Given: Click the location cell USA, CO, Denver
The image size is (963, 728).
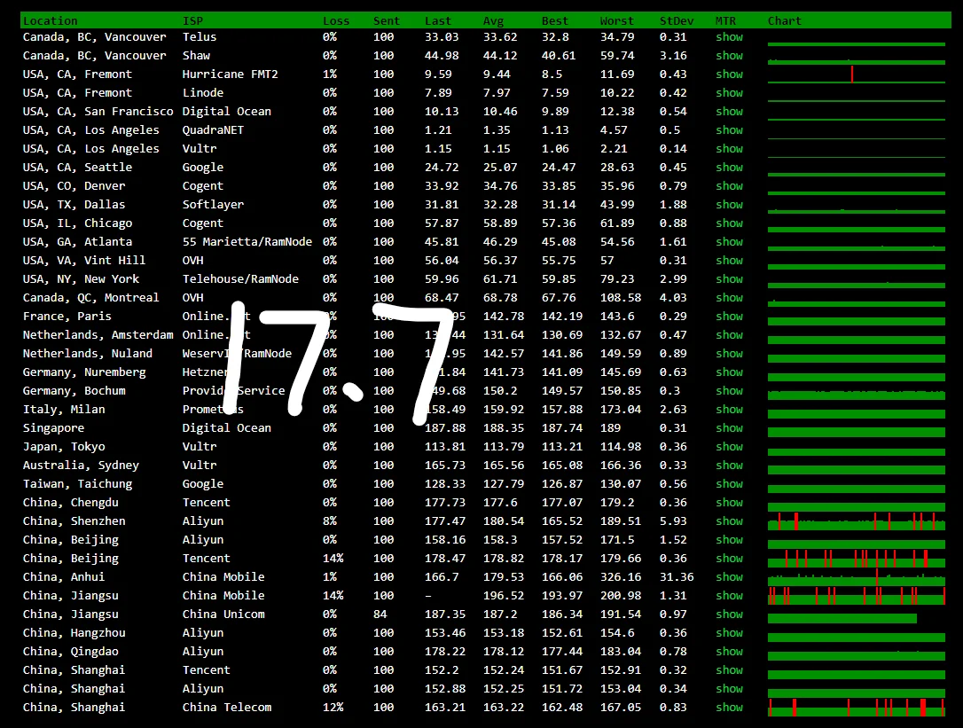Looking at the screenshot, I should point(74,185).
